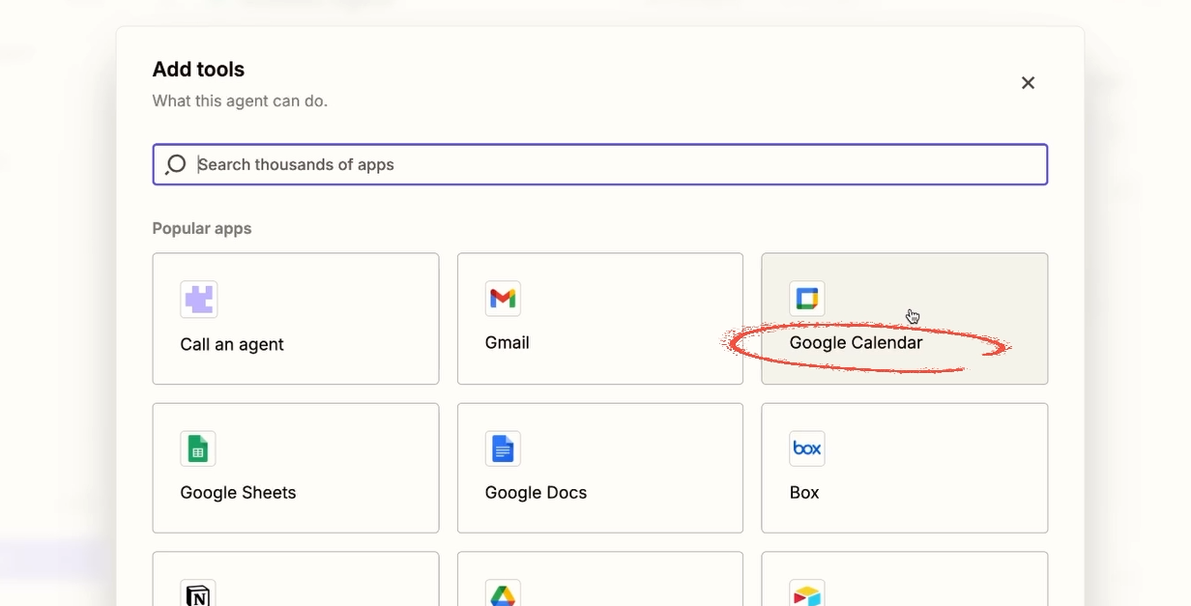The height and width of the screenshot is (606, 1191).
Task: Open the Call an agent card
Action: click(295, 319)
